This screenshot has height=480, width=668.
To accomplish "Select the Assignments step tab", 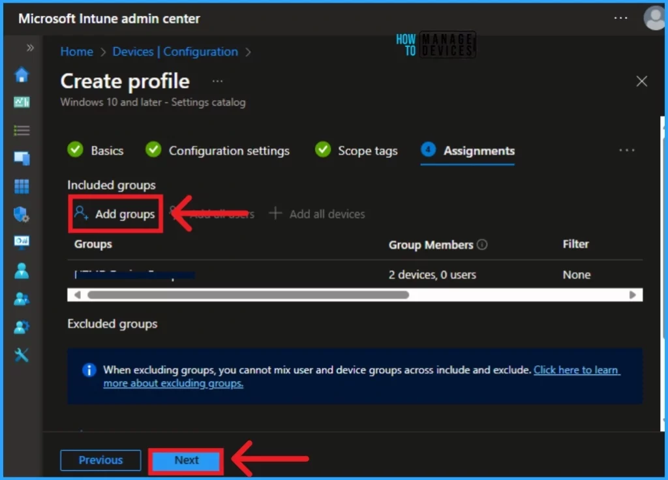I will click(468, 151).
